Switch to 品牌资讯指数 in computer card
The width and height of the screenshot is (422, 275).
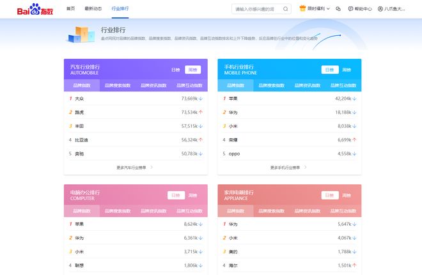[x=153, y=211]
